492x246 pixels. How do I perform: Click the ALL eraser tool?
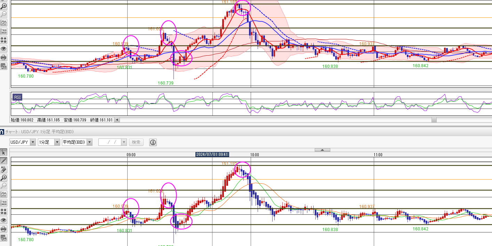click(3, 169)
